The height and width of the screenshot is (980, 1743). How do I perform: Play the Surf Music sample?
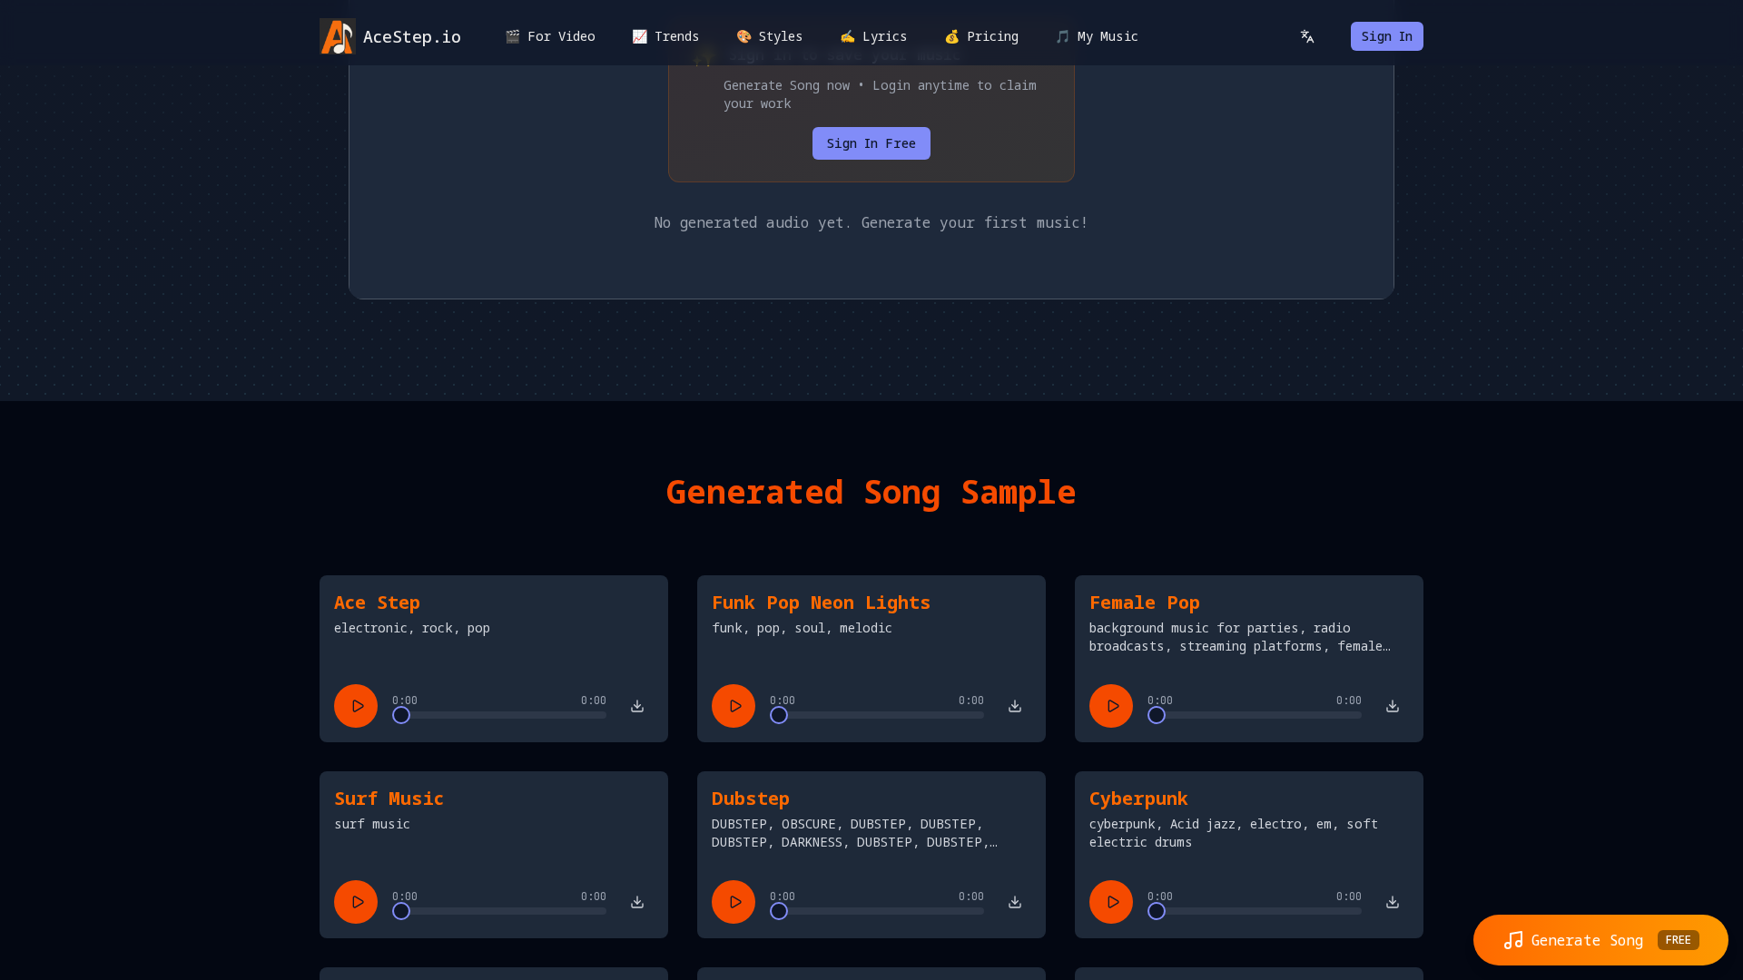point(355,902)
